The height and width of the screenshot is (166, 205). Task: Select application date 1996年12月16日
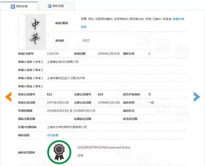(109, 54)
